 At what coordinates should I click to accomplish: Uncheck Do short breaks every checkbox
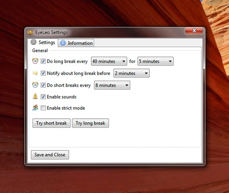click(x=43, y=85)
